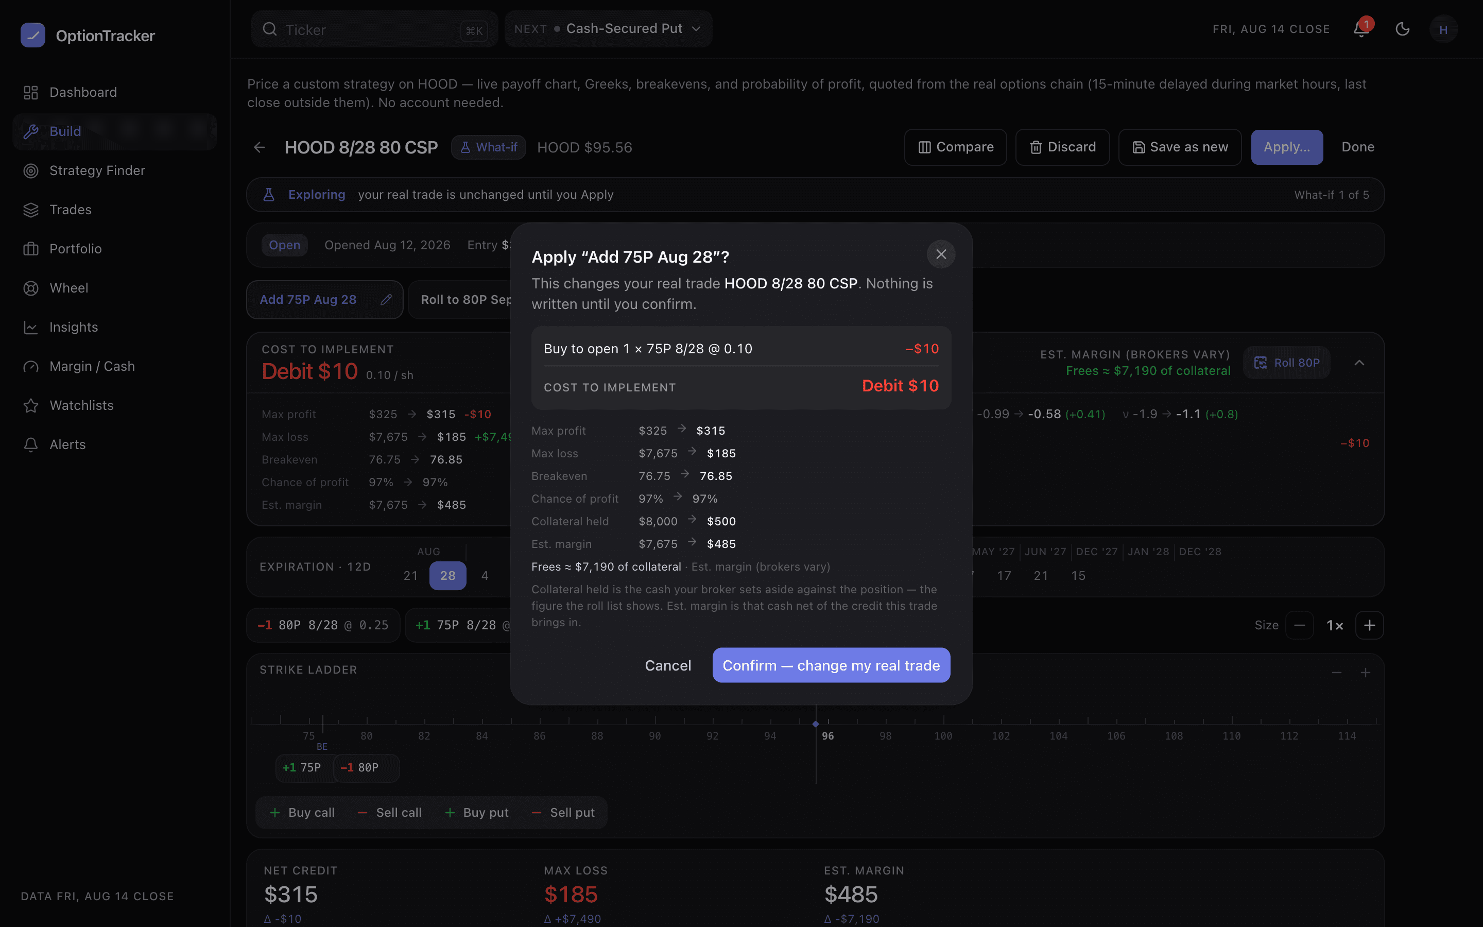Click the Alerts bell icon in sidebar
This screenshot has height=927, width=1483.
(31, 445)
